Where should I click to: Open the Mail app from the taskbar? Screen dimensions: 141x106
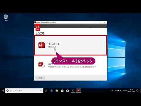coord(68,90)
